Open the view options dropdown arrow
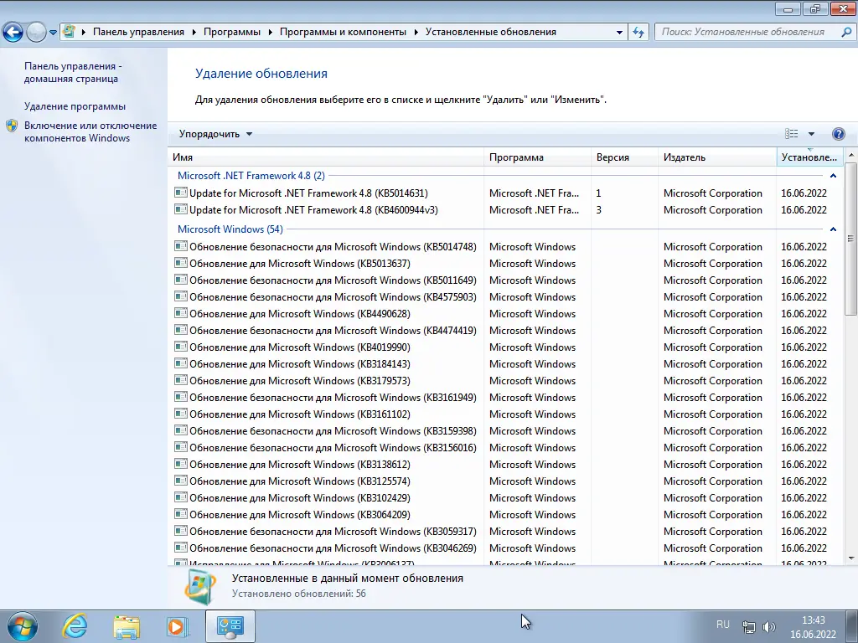Viewport: 858px width, 643px height. 811,134
